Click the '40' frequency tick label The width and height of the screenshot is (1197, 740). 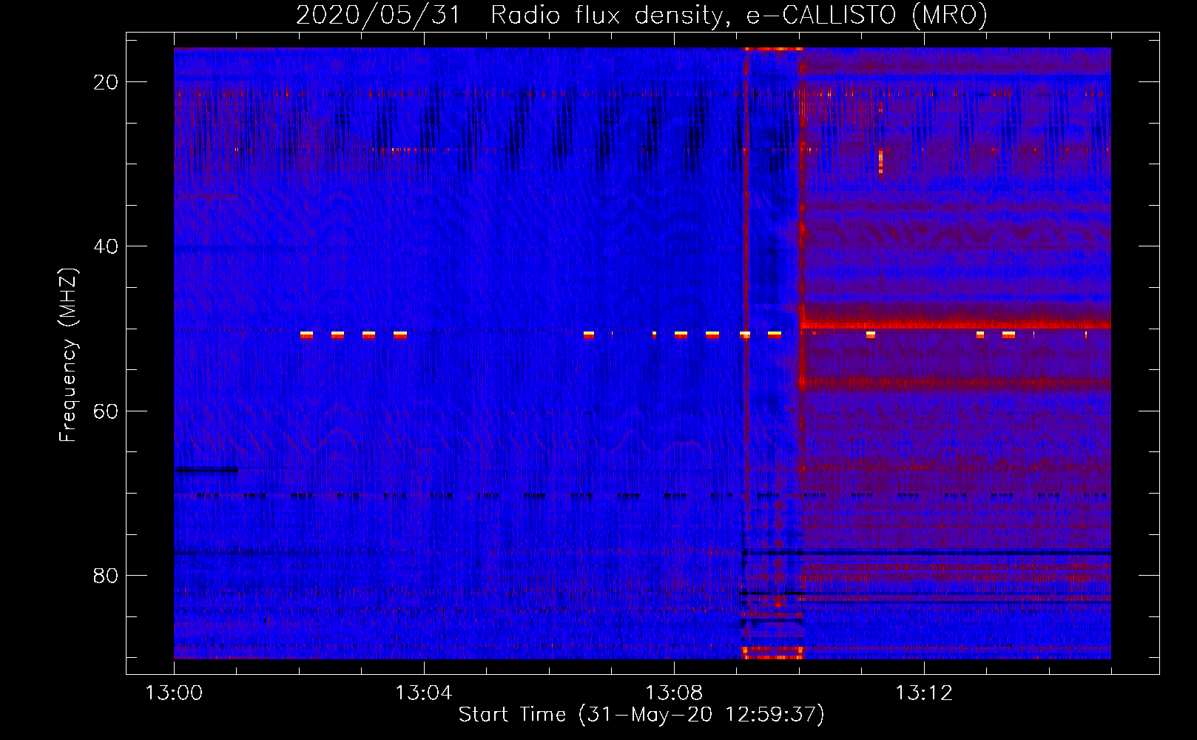point(106,246)
